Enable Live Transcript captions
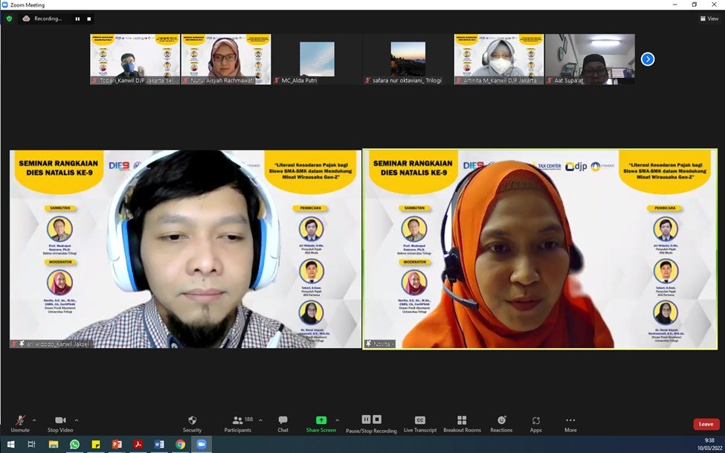 coord(420,423)
